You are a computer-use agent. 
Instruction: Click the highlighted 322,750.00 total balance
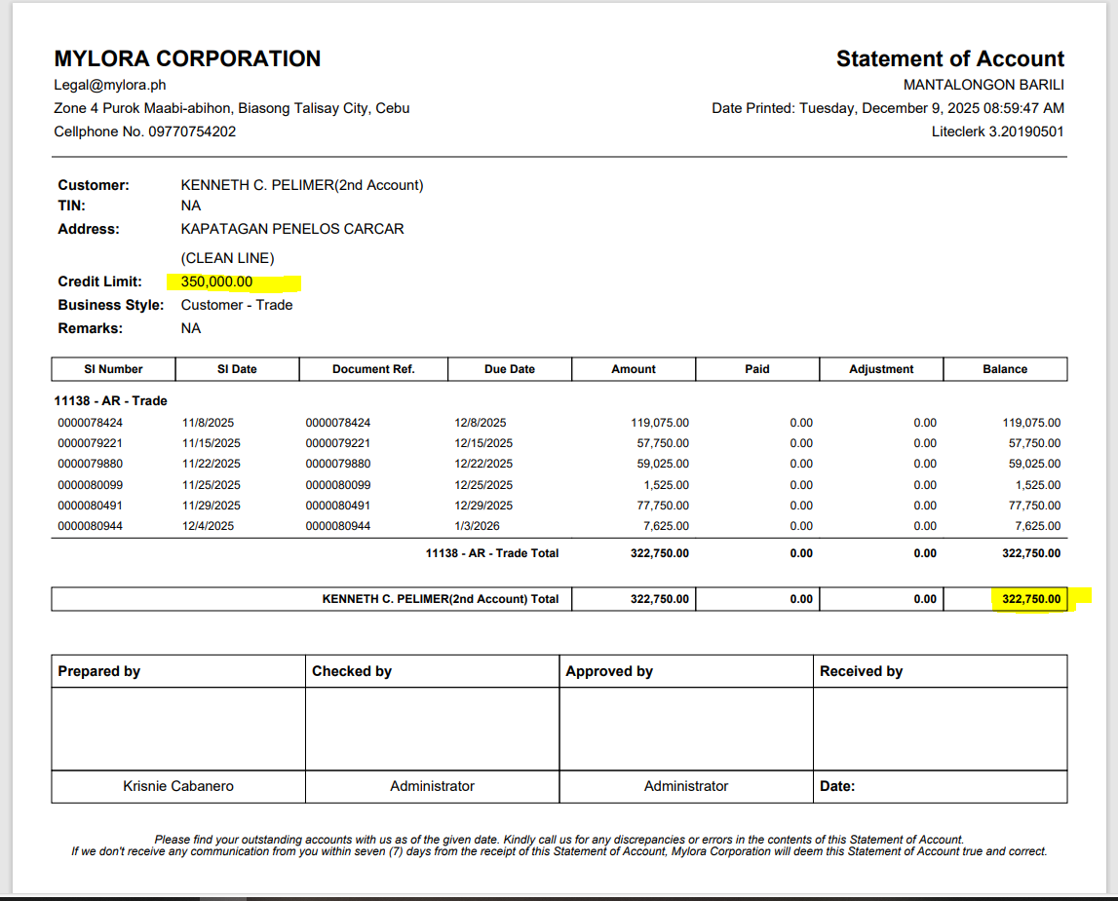[x=1031, y=599]
